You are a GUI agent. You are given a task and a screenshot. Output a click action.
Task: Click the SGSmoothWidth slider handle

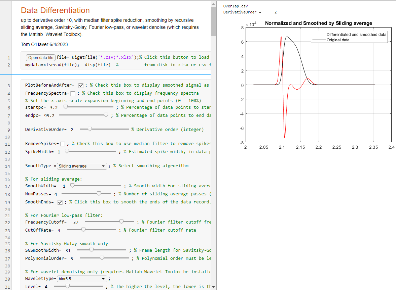point(91,250)
